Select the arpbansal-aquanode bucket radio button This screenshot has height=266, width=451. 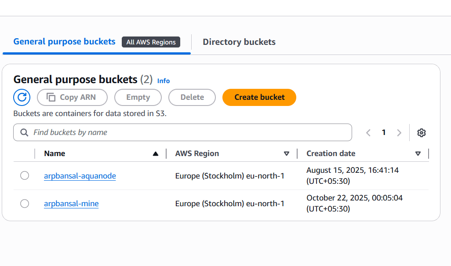click(x=25, y=176)
